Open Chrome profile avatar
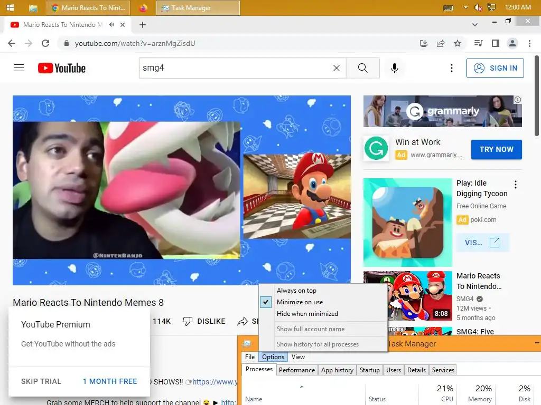This screenshot has height=405, width=541. tap(512, 43)
